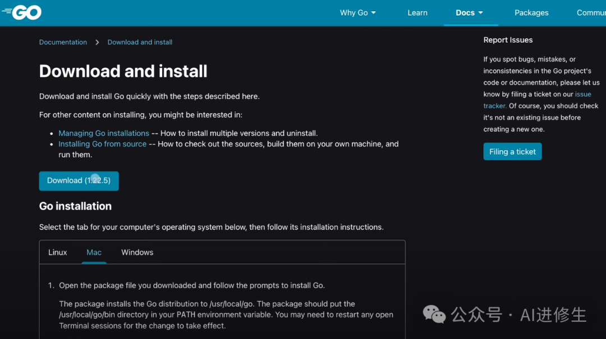The height and width of the screenshot is (339, 606).
Task: Go to the Packages page
Action: 531,13
